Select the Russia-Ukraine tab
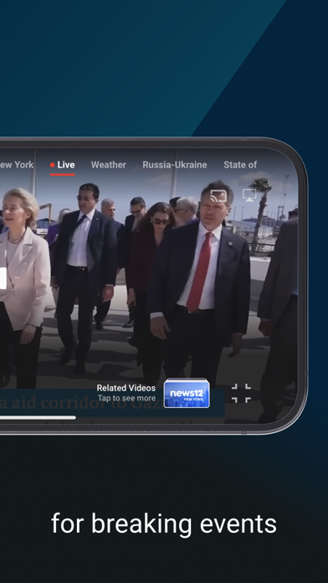 pos(175,165)
